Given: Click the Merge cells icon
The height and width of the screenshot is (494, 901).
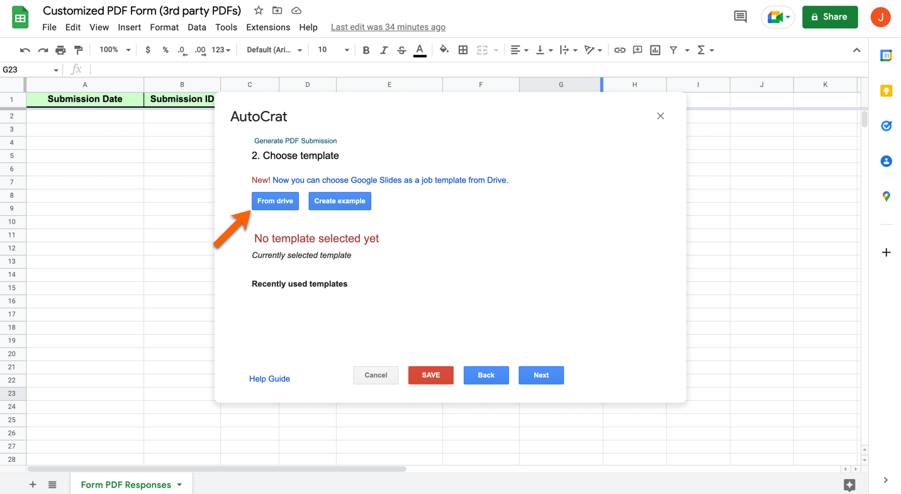Looking at the screenshot, I should tap(482, 50).
